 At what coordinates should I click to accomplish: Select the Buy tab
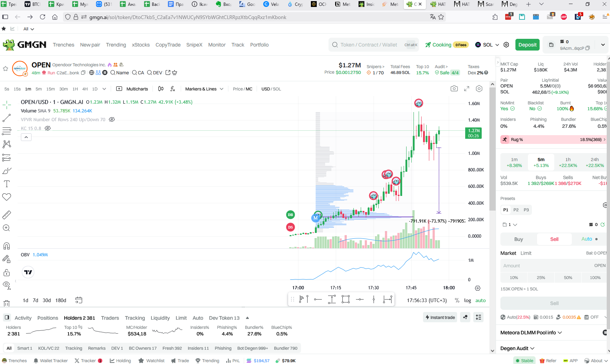[518, 239]
